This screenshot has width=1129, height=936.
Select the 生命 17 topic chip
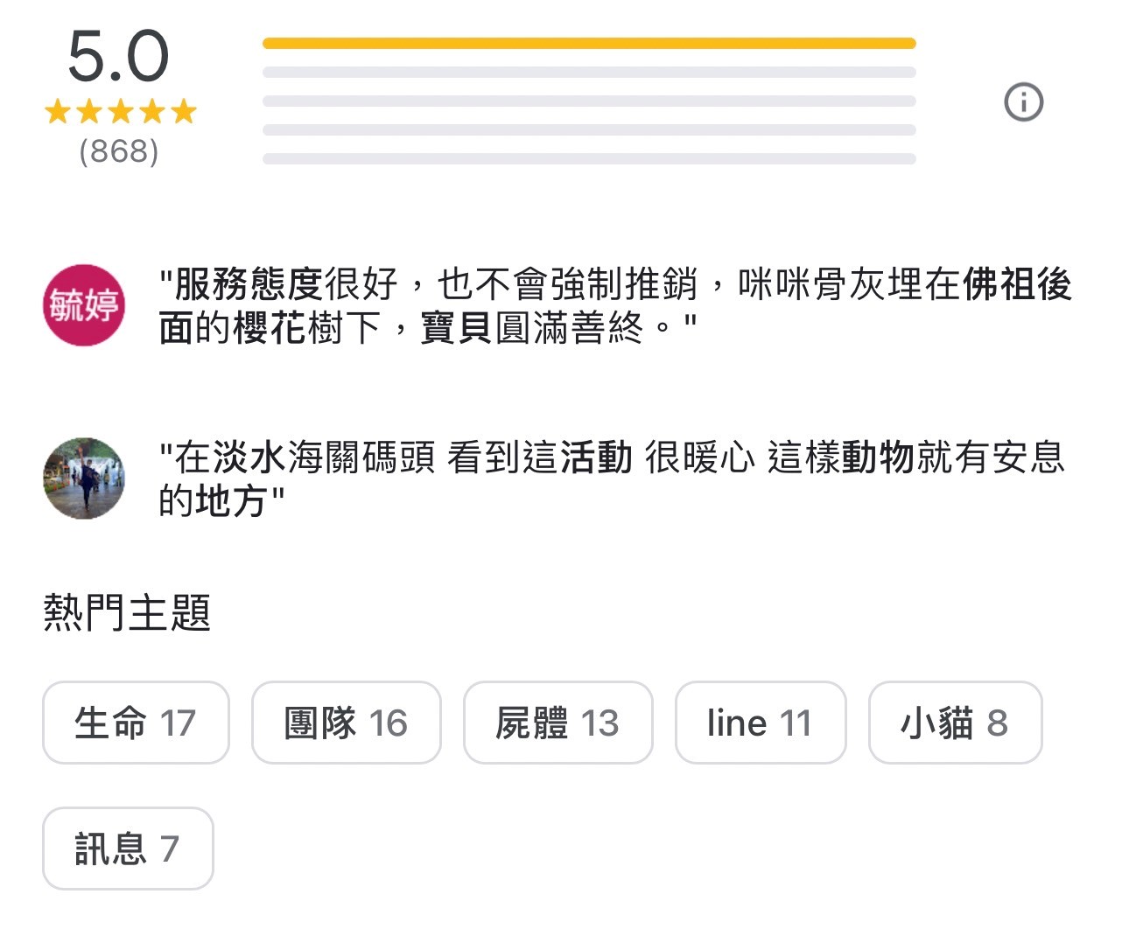(136, 723)
